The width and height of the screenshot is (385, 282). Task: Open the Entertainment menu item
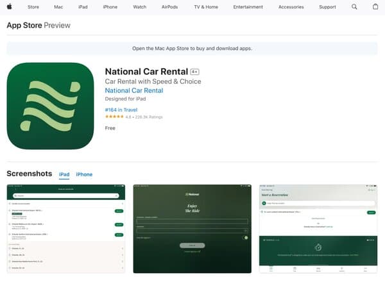coord(248,7)
